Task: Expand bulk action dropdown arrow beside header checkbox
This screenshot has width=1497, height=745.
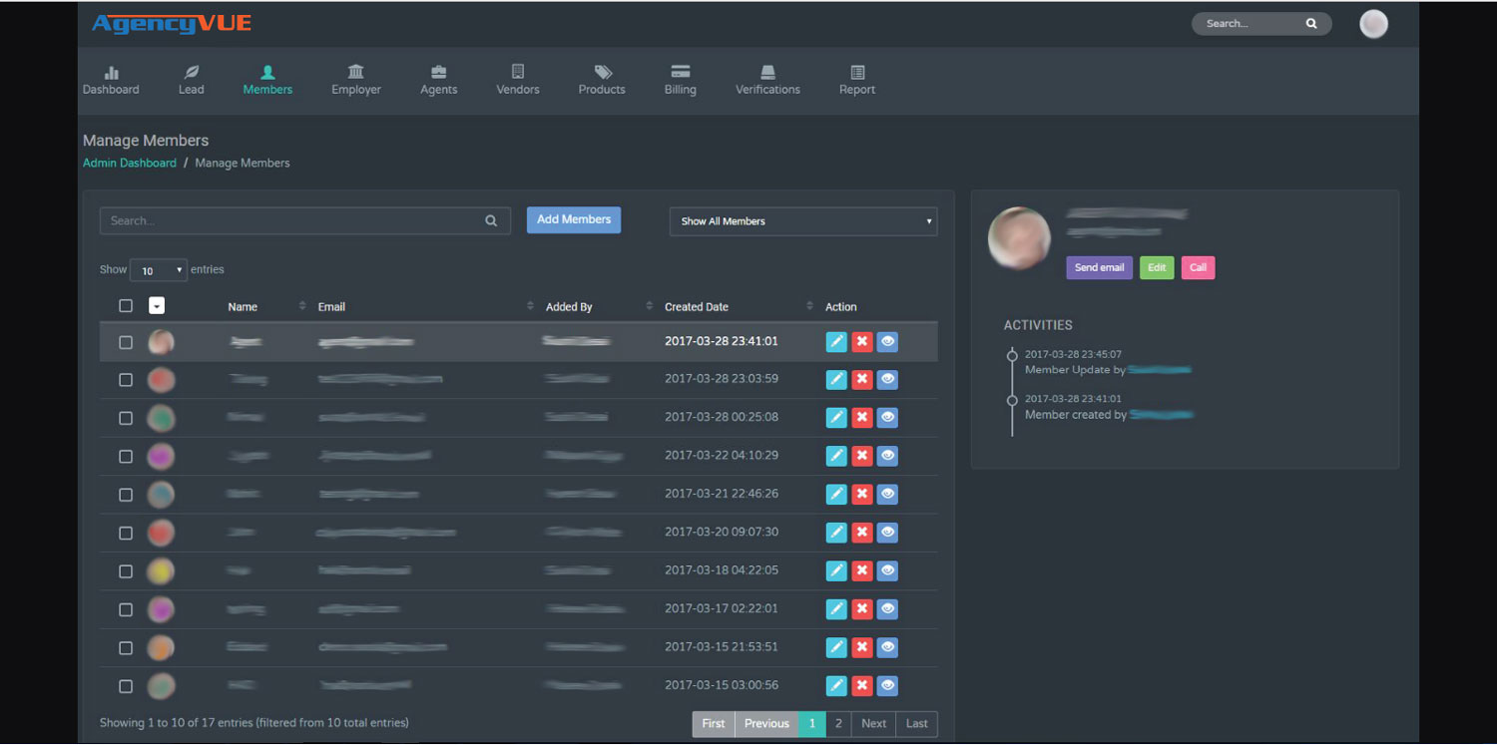Action: (x=157, y=306)
